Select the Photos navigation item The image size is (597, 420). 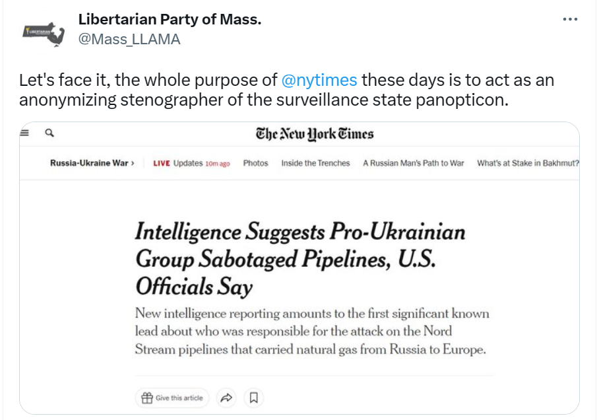pyautogui.click(x=255, y=163)
